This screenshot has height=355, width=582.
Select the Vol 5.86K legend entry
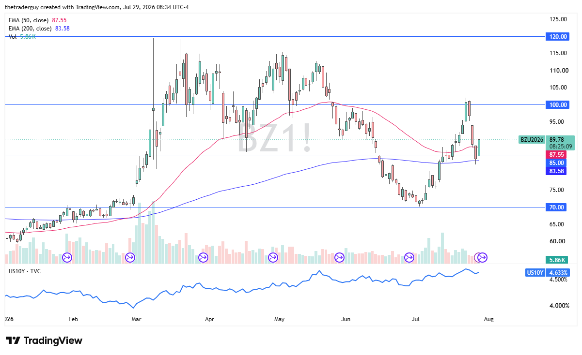point(22,37)
